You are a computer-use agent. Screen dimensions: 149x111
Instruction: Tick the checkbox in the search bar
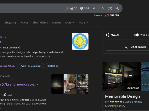[x=66, y=8]
